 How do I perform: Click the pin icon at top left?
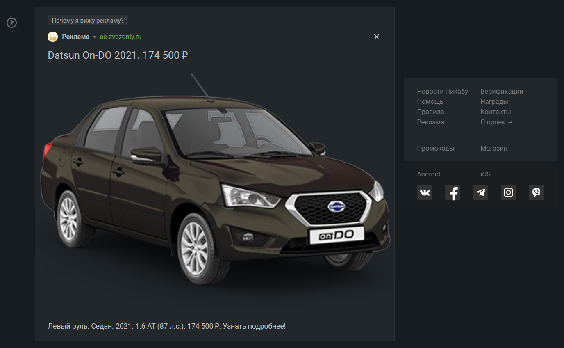point(12,23)
